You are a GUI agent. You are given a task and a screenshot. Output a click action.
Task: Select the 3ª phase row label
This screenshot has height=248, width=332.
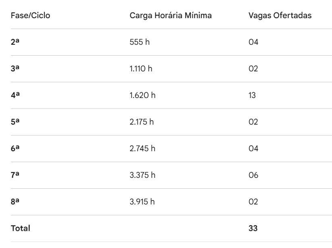pos(15,69)
